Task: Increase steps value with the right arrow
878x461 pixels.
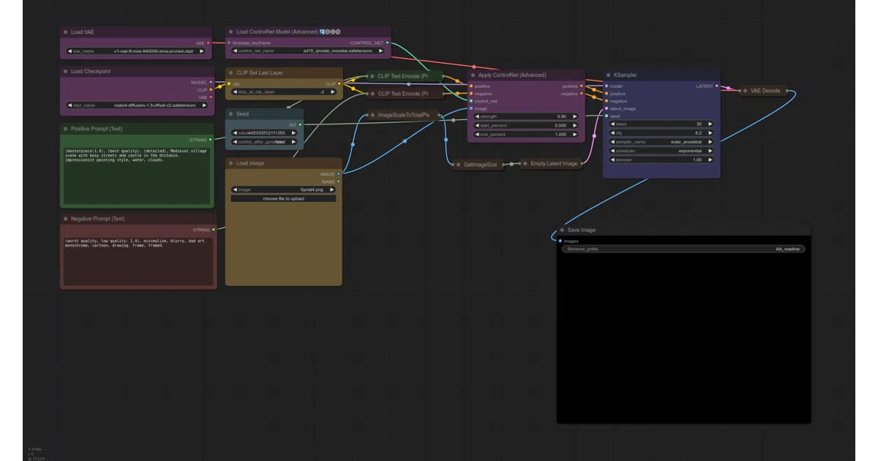Action: pos(710,124)
